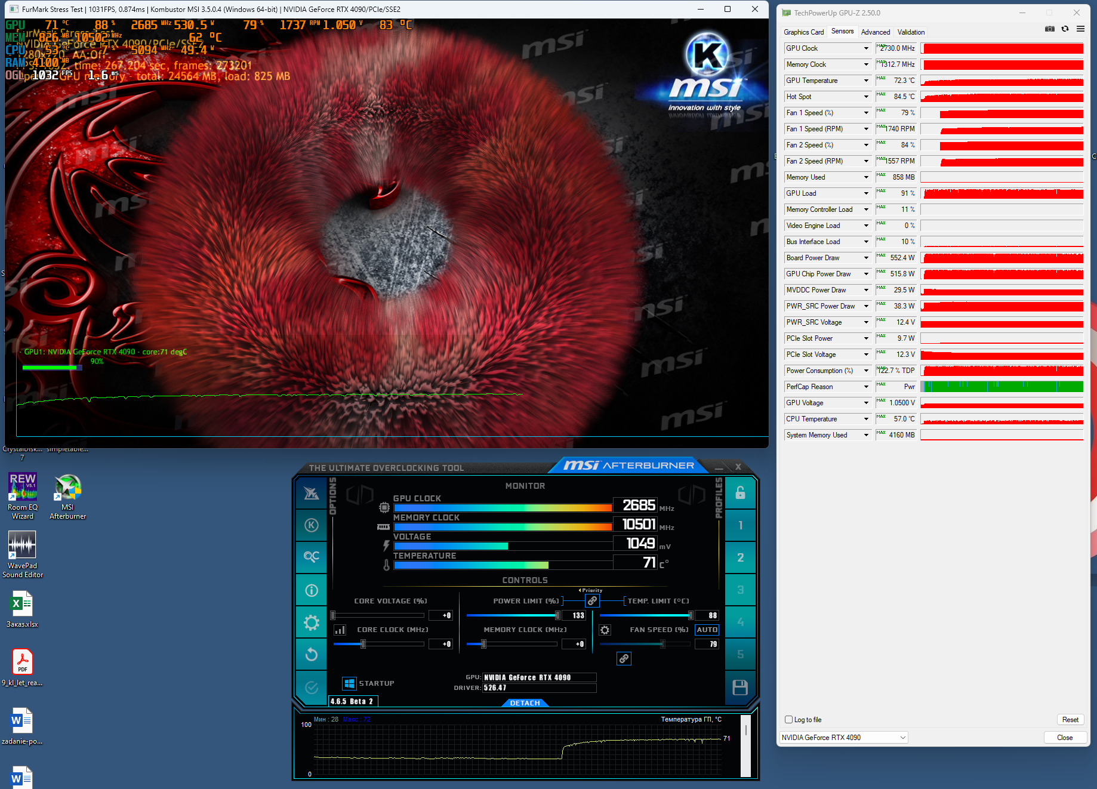Viewport: 1097px width, 789px height.
Task: Click the Afterburner temperature graph scrollbar
Action: click(x=745, y=746)
